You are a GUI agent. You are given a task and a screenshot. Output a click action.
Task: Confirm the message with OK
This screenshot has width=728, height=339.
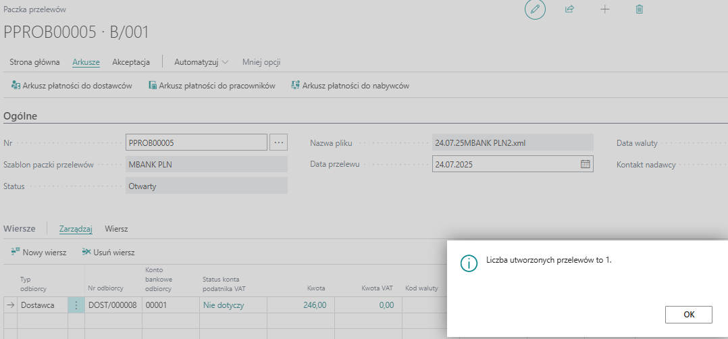(689, 315)
